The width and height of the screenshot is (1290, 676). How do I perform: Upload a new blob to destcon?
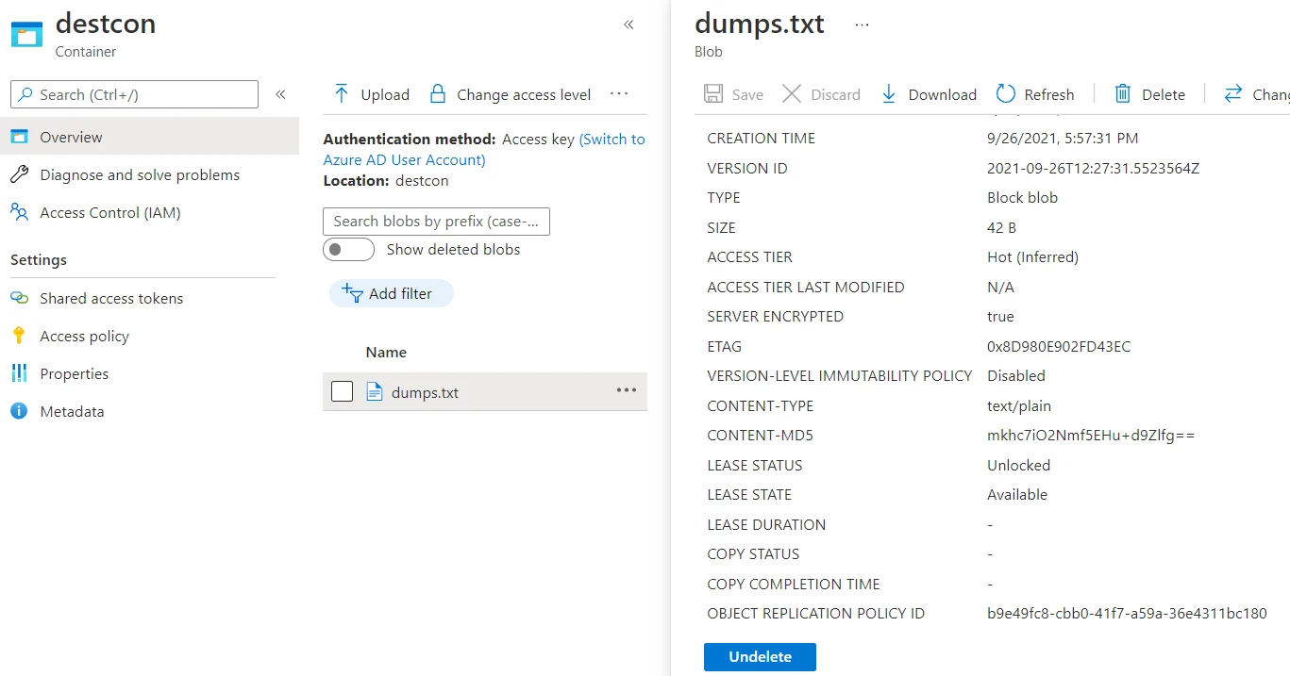pos(370,94)
